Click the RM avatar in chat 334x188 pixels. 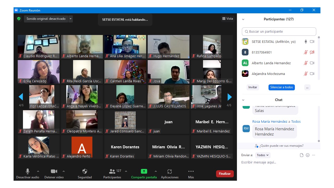246,128
